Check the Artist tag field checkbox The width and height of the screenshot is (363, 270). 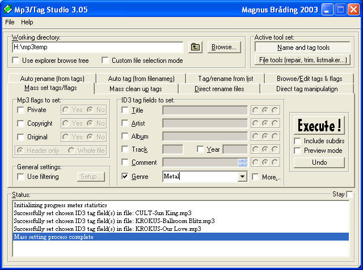coord(125,123)
